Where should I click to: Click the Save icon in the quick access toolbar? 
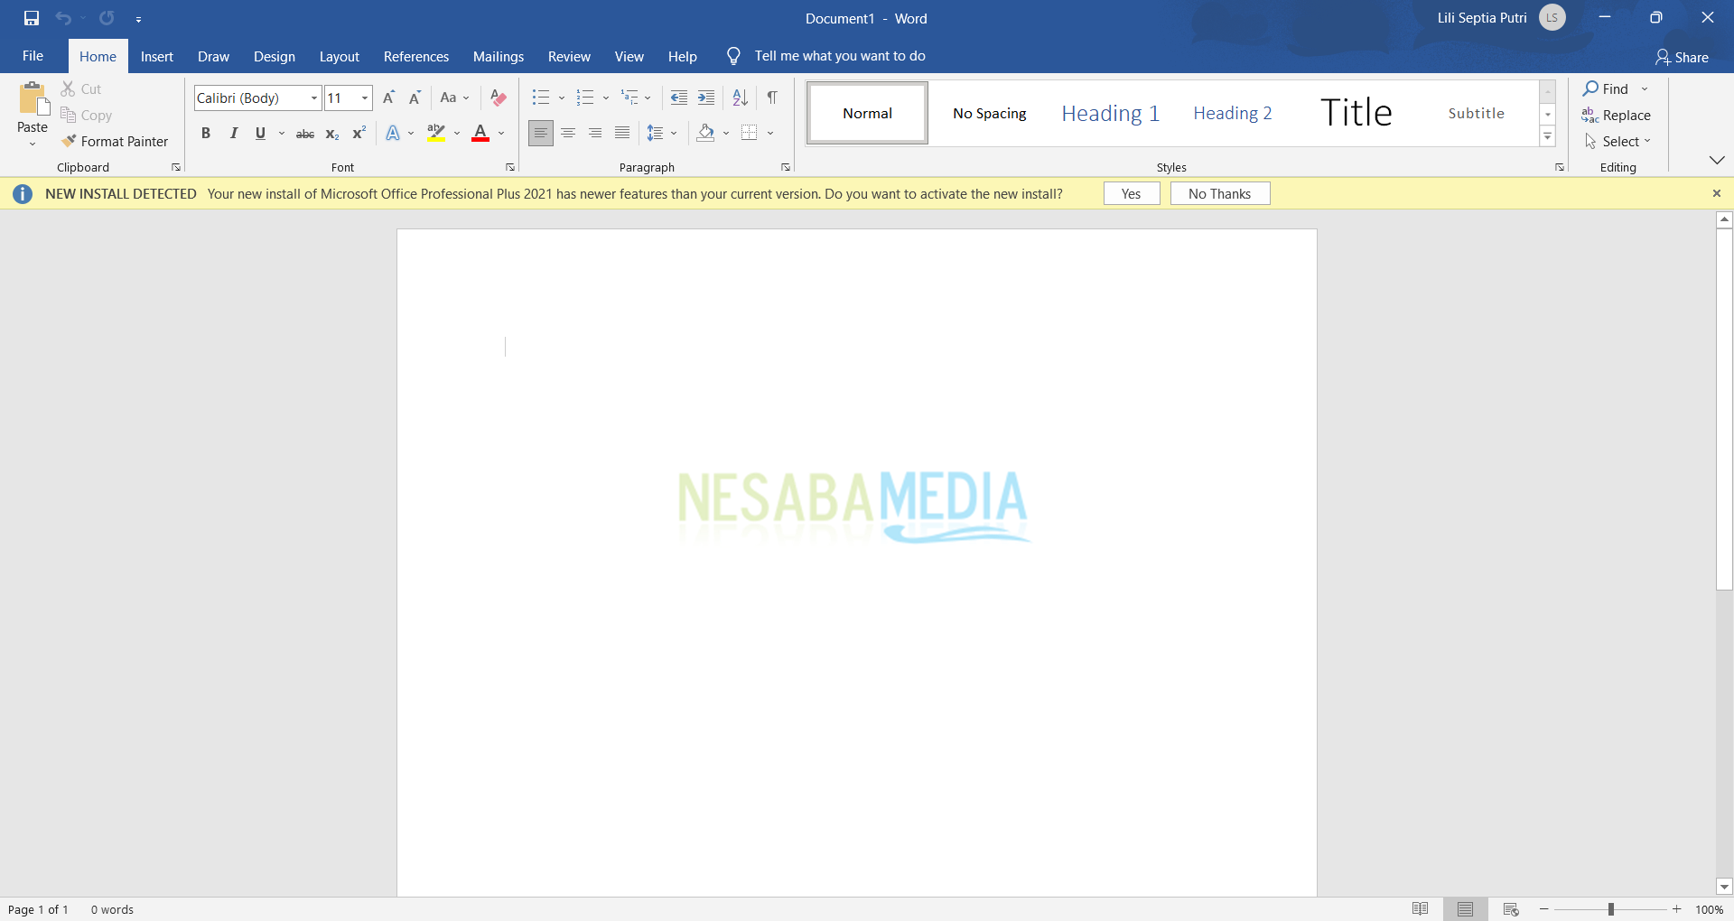coord(32,18)
